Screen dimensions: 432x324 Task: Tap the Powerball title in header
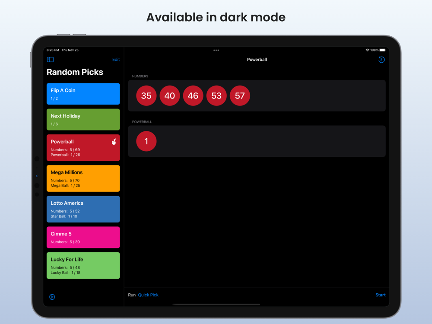click(257, 60)
